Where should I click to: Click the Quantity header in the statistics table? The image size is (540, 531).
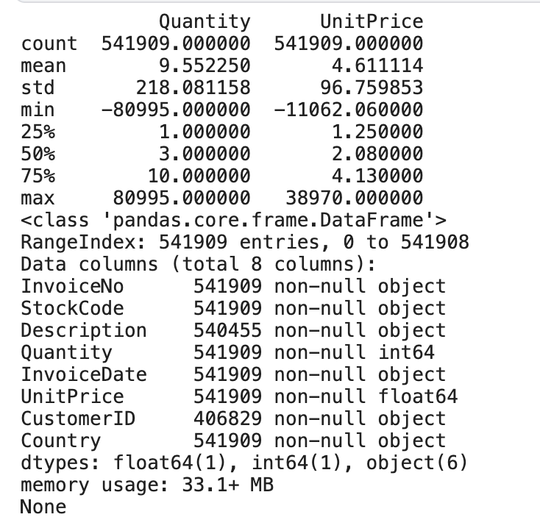pyautogui.click(x=204, y=21)
